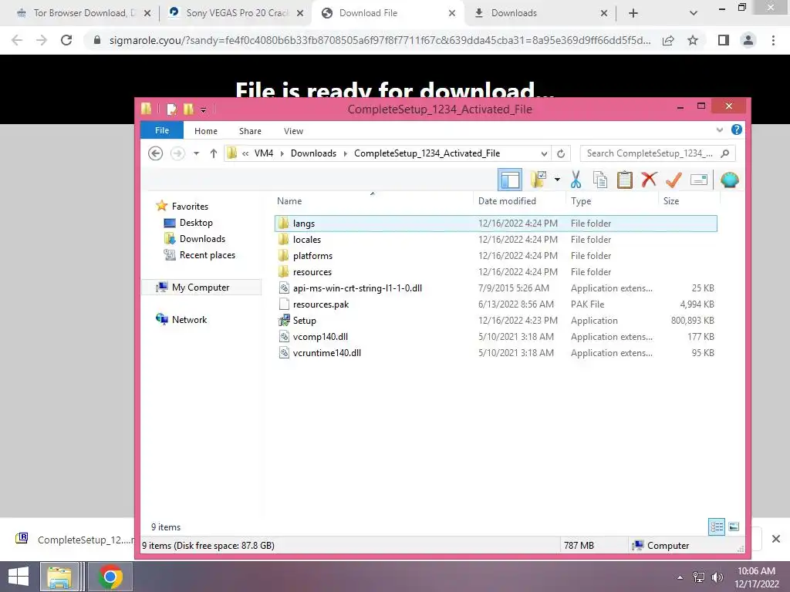Reload the page in Chrome
Image resolution: width=790 pixels, height=592 pixels.
pyautogui.click(x=66, y=40)
